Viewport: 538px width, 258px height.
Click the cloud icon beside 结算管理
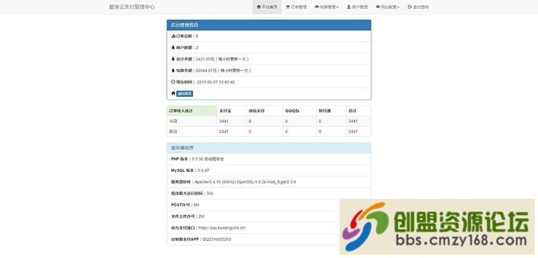click(317, 7)
